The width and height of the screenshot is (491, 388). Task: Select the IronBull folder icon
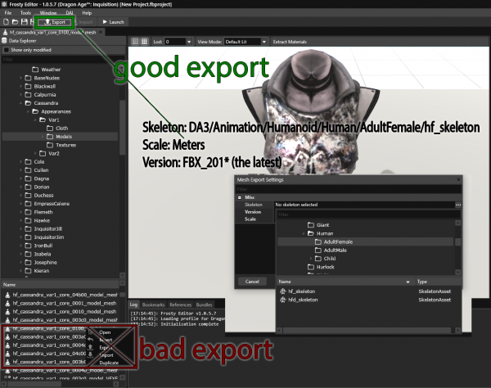coord(28,246)
